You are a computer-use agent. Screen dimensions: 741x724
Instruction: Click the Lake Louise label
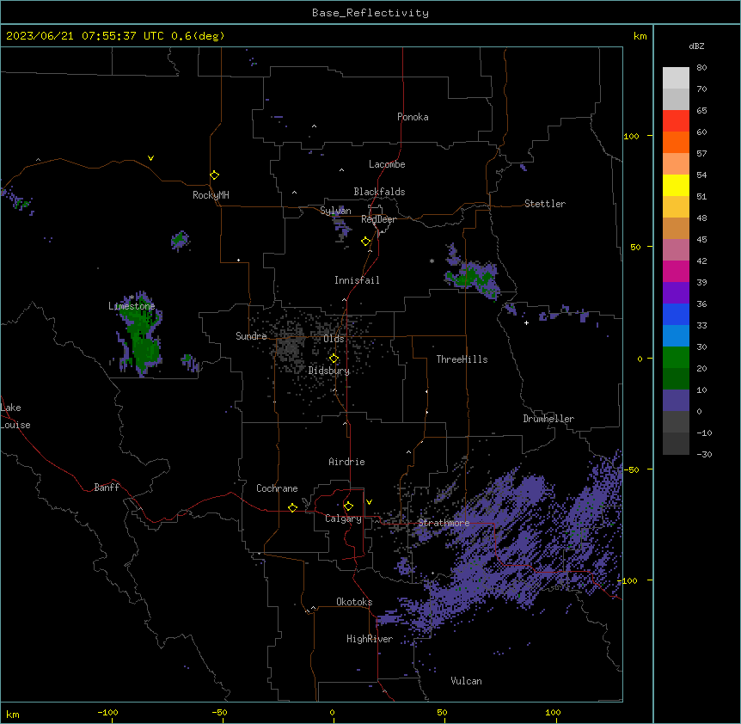coord(15,416)
